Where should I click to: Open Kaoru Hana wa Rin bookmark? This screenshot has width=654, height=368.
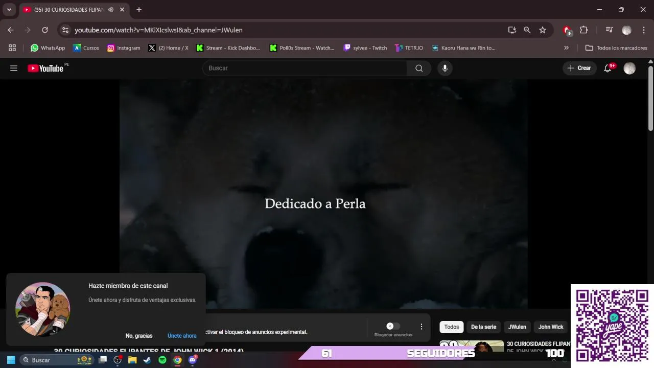[463, 48]
